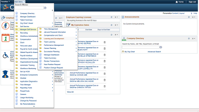This screenshot has width=199, height=112.
Task: Click the Advanced Search link
Action: (154, 52)
